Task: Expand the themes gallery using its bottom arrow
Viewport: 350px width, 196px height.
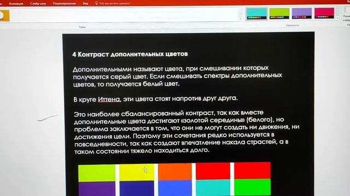Action: pyautogui.click(x=240, y=19)
